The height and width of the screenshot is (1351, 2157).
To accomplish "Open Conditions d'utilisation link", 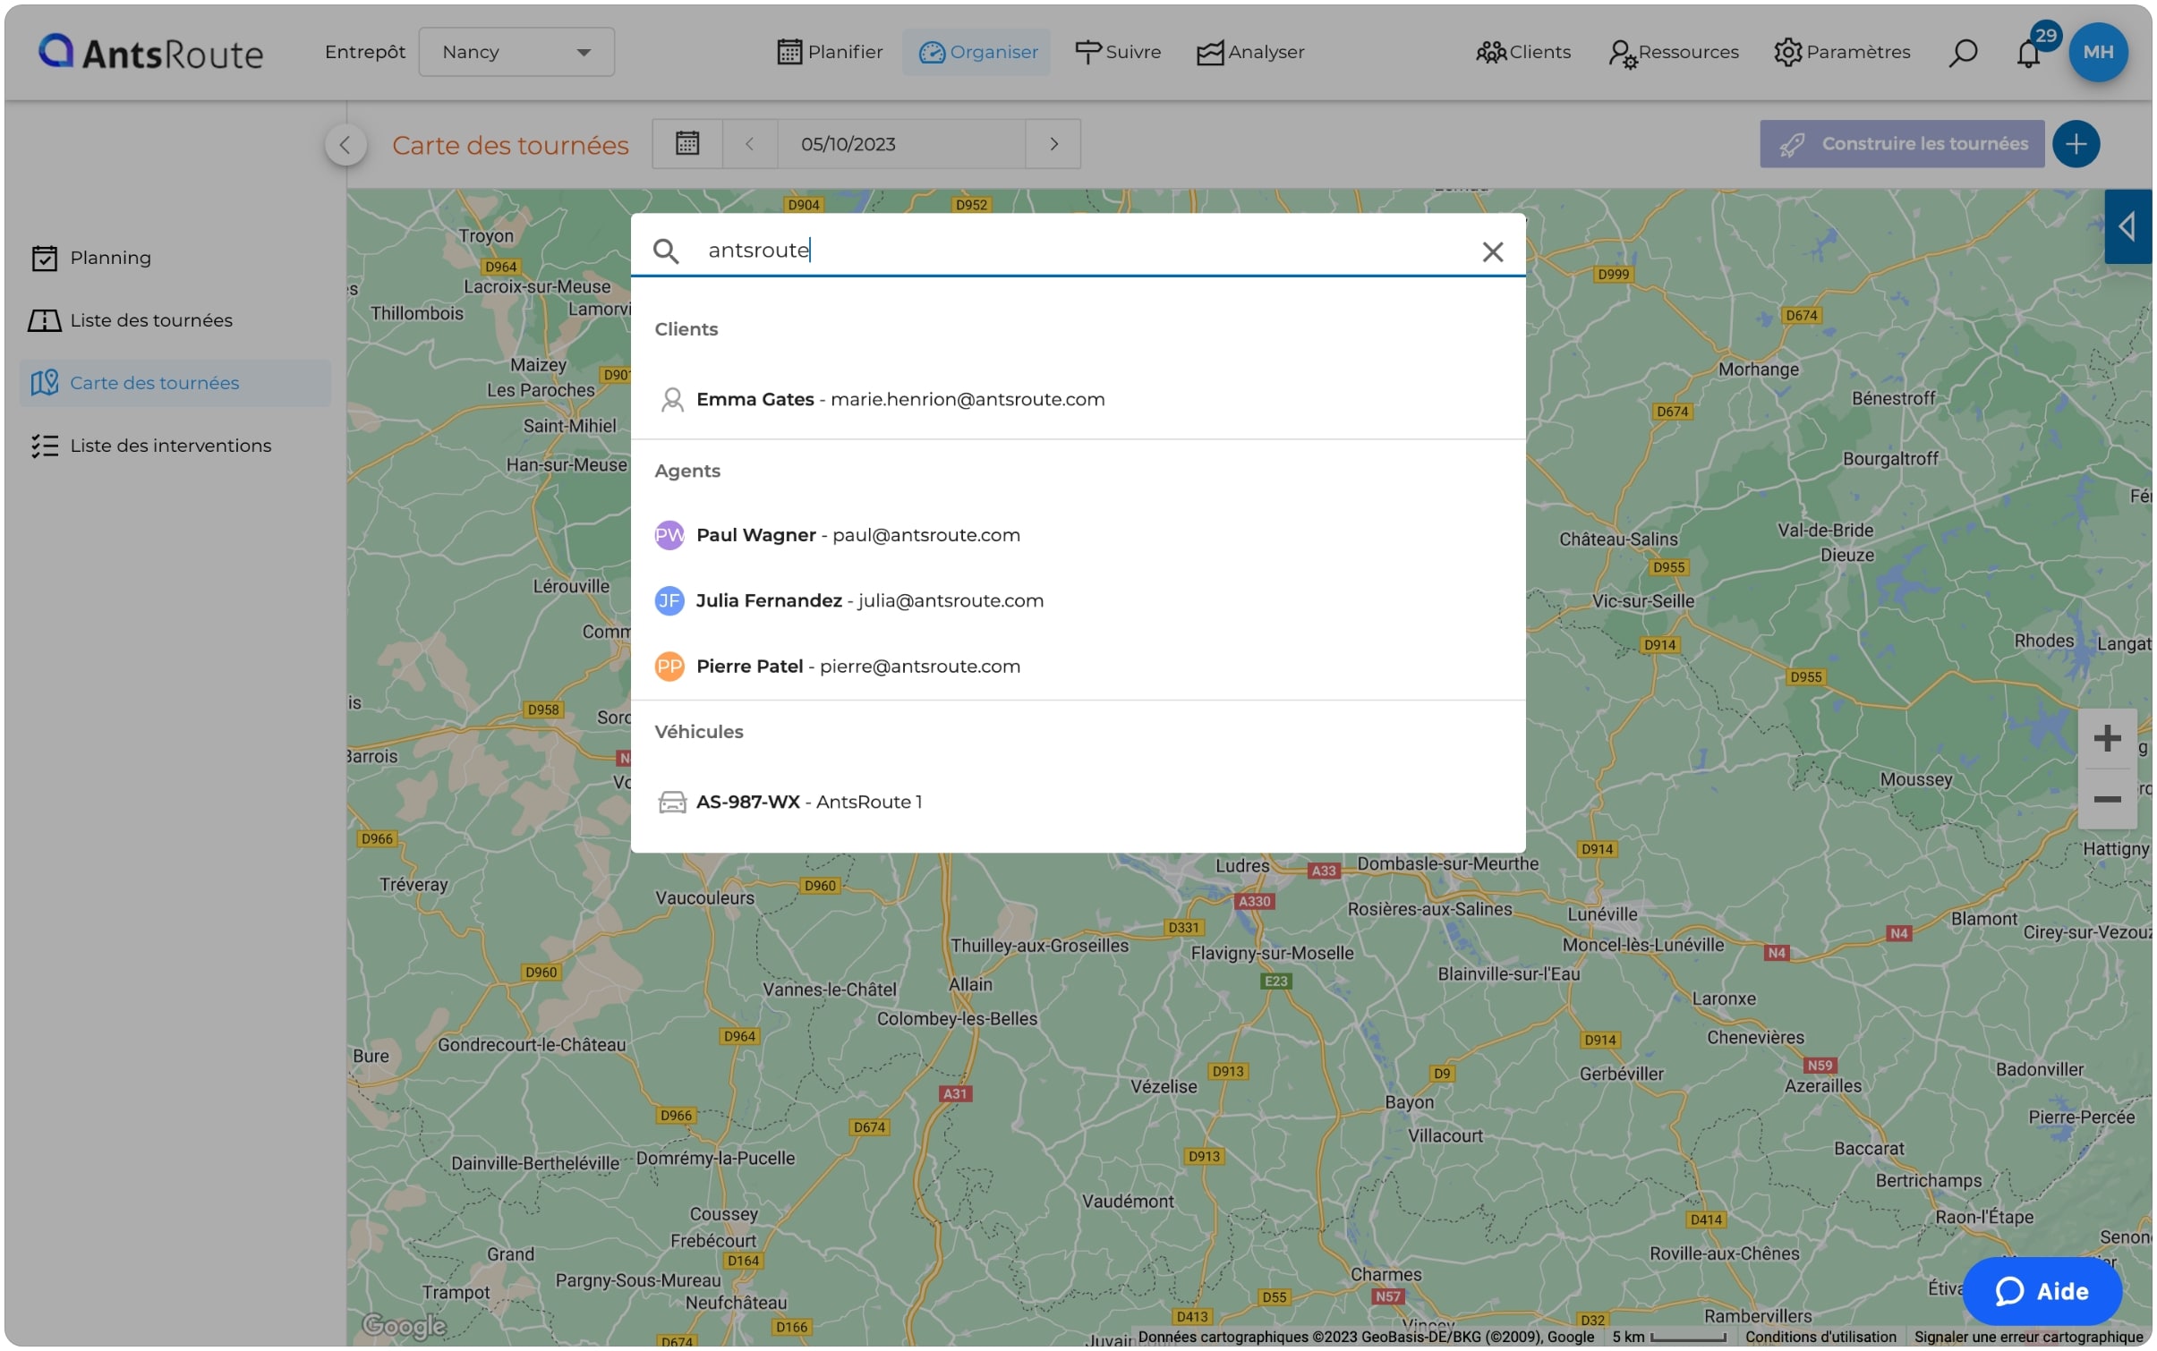I will pyautogui.click(x=1820, y=1337).
